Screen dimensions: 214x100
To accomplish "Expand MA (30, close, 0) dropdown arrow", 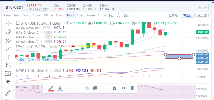I will [x=41, y=37].
